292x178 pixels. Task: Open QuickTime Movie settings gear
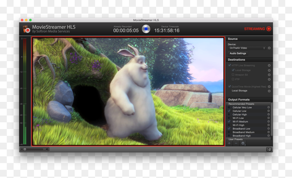(269, 87)
